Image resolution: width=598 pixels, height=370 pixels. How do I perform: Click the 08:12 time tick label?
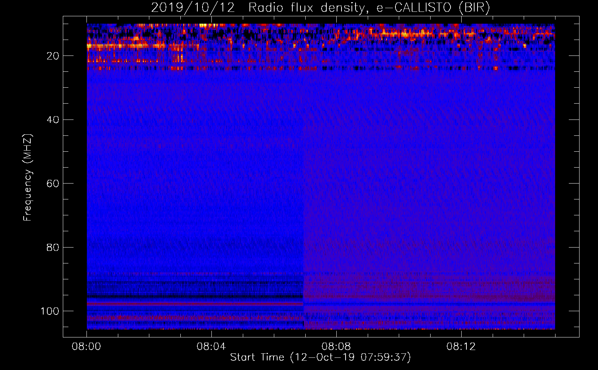[461, 347]
